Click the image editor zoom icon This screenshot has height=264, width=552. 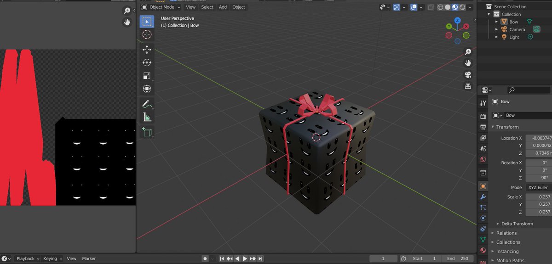pos(127,11)
